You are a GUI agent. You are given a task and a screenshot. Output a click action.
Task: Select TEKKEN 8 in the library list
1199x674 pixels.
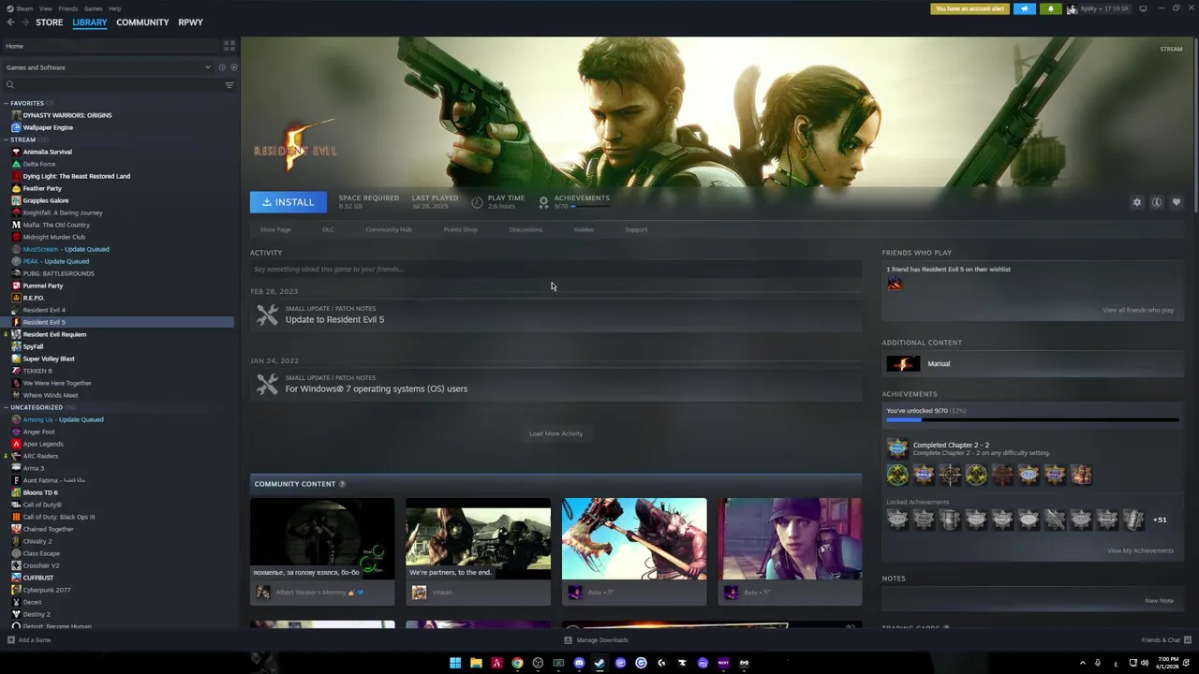click(37, 371)
